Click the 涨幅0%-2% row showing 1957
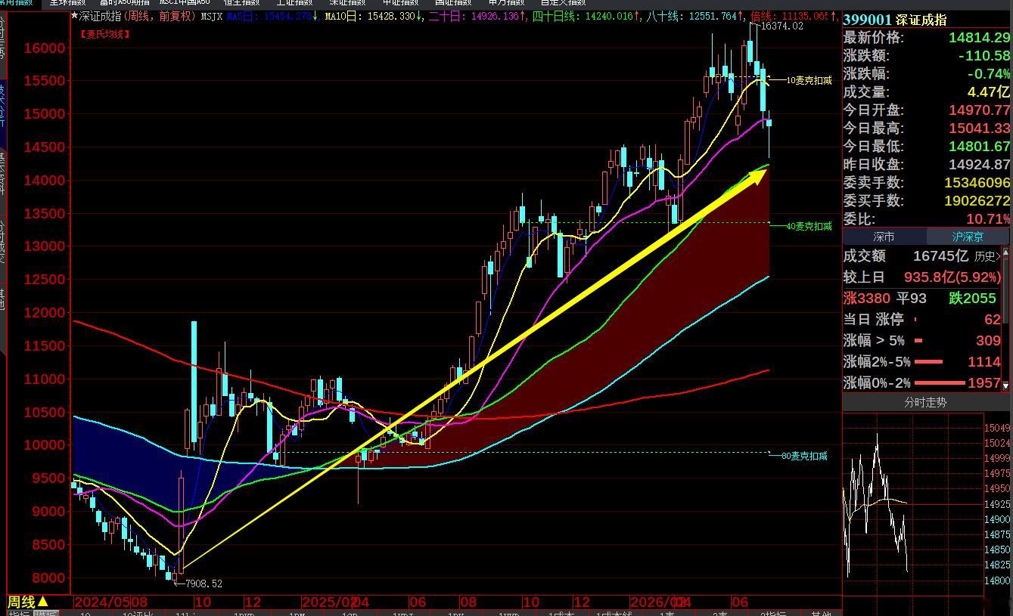The height and width of the screenshot is (616, 1013). click(x=922, y=383)
